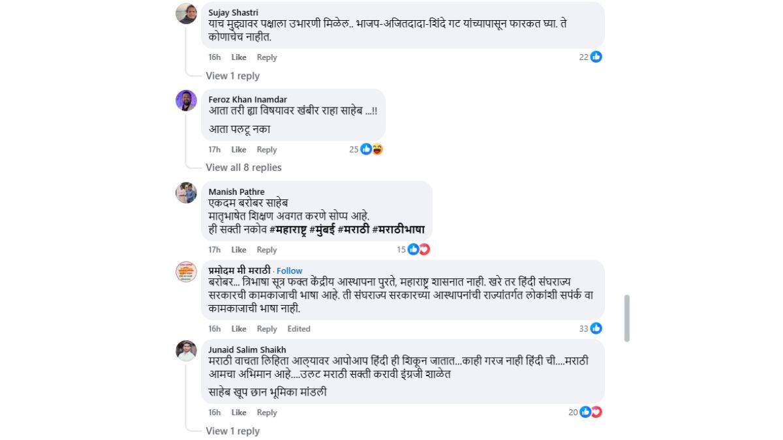Follow प्रमोदम मी मराठी
Viewport: 783px width, 440px height.
coord(288,271)
